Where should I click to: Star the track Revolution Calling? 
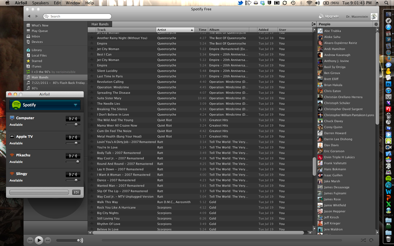(x=92, y=82)
